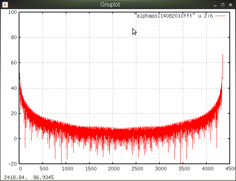Click the 2500 tick label on x-axis
This screenshot has width=236, height=181.
137,169
